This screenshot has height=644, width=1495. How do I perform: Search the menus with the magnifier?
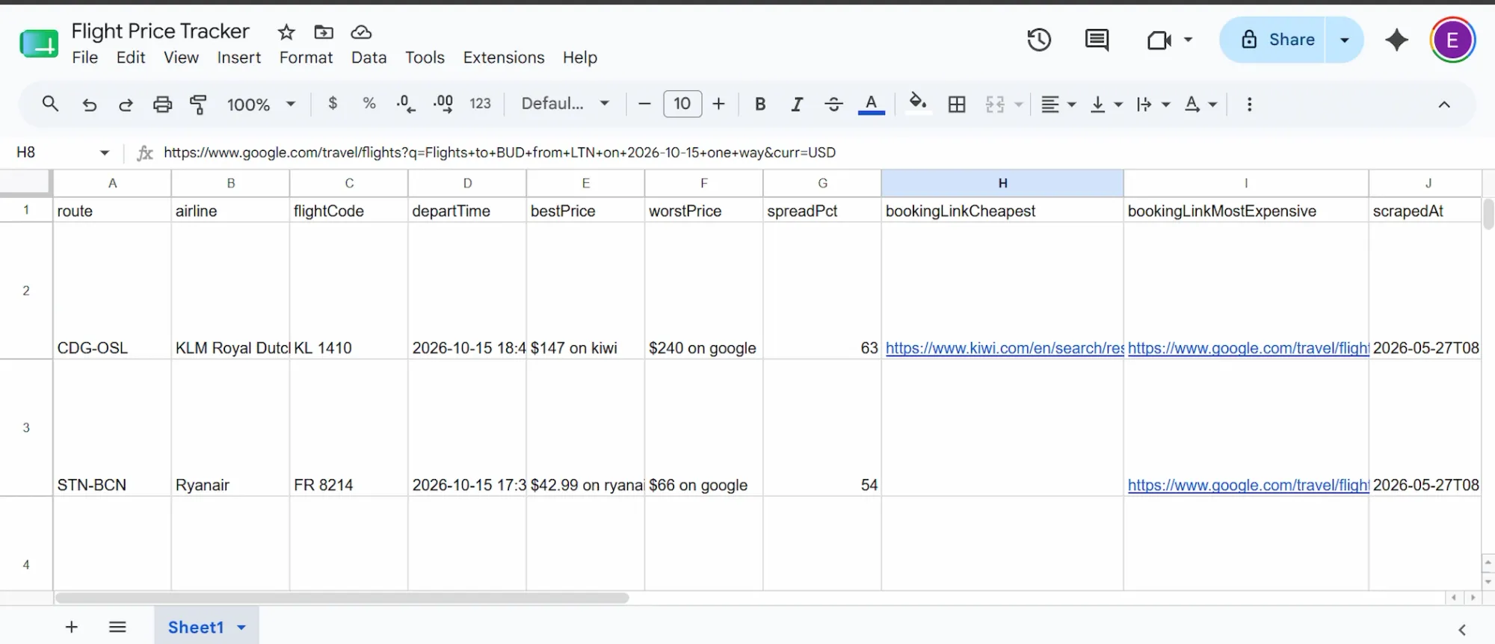click(x=50, y=104)
